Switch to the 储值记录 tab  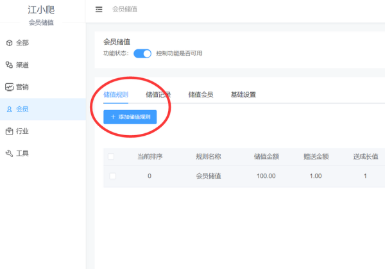[x=158, y=95]
